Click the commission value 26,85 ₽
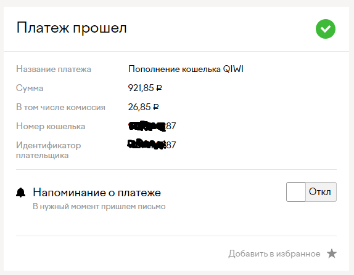 (143, 107)
